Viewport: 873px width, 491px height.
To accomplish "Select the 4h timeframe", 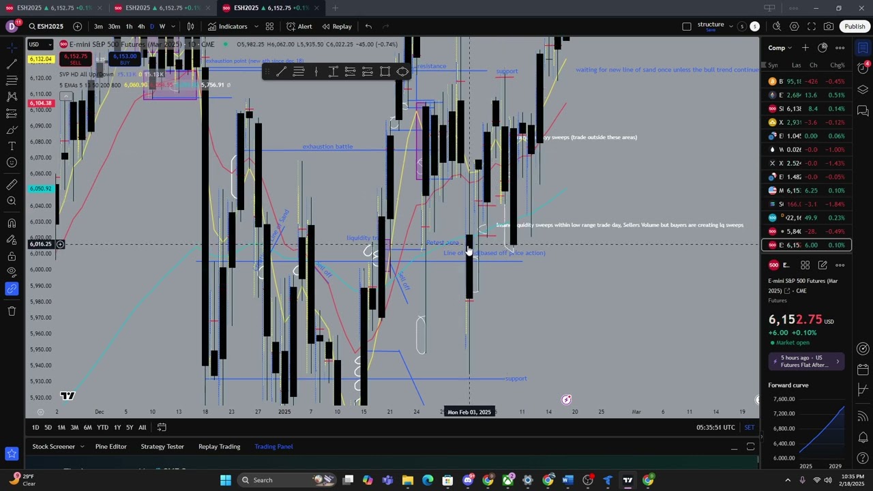I will tap(141, 27).
